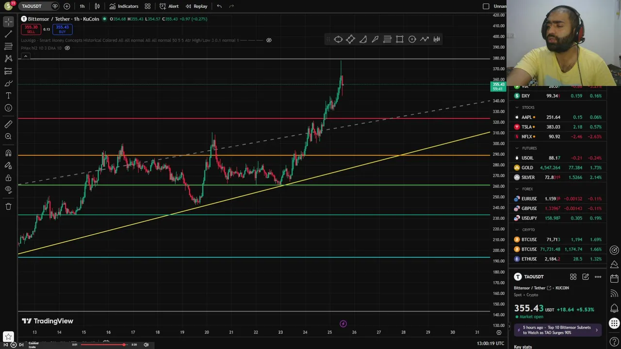Open the user profile avatar menu
Image resolution: width=621 pixels, height=349 pixels.
pyautogui.click(x=8, y=6)
